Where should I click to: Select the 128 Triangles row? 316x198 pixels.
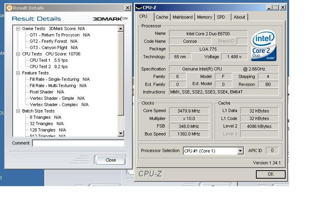48,130
